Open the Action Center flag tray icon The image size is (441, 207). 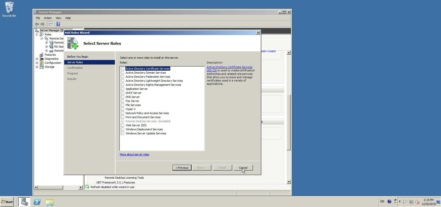pyautogui.click(x=405, y=202)
